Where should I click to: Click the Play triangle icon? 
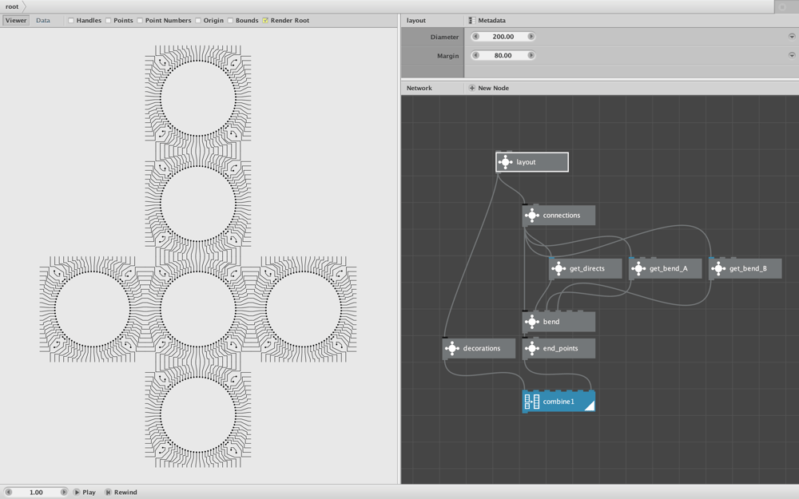point(77,493)
